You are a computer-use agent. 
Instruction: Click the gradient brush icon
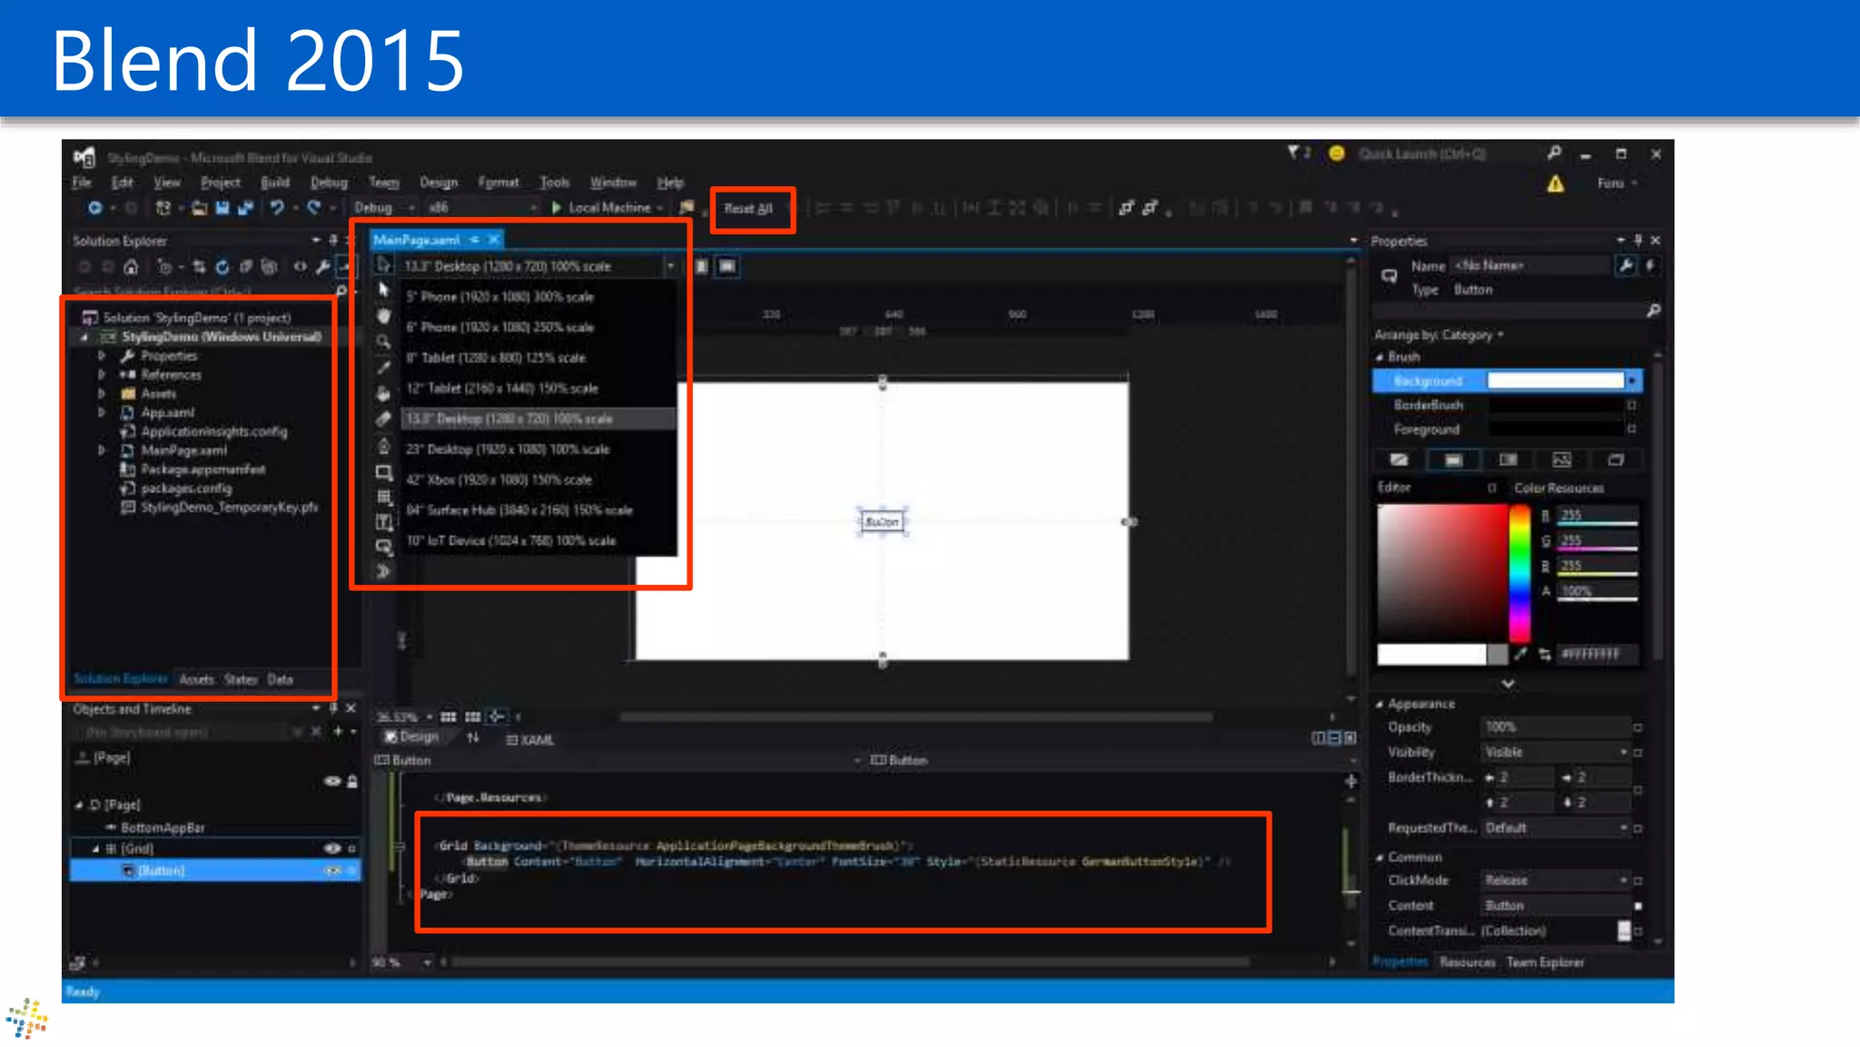coord(1508,460)
